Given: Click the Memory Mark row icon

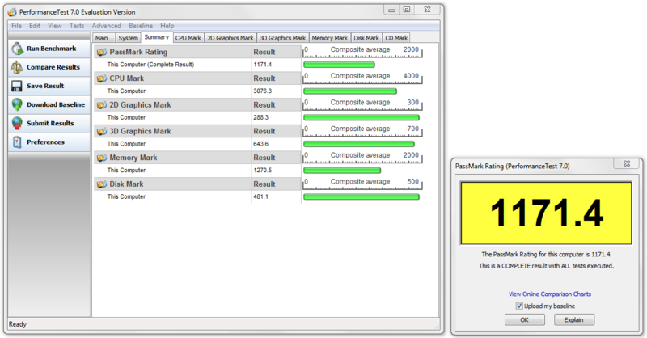Looking at the screenshot, I should 102,158.
